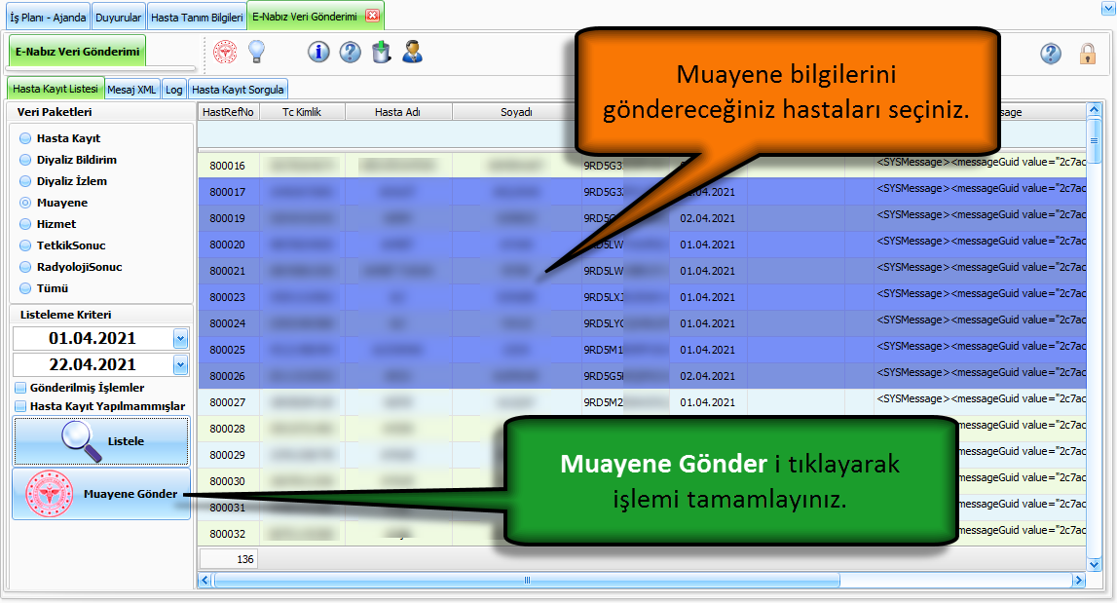Viewport: 1117px width, 603px height.
Task: Select the Diyaliz İzlem option
Action: point(25,181)
